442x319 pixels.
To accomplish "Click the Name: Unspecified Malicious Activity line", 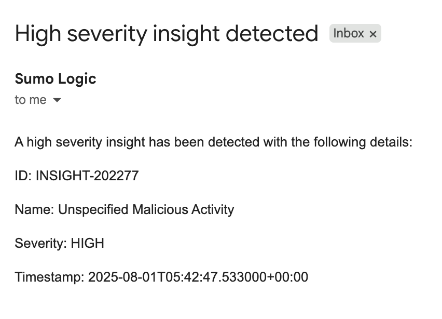I will coord(124,209).
